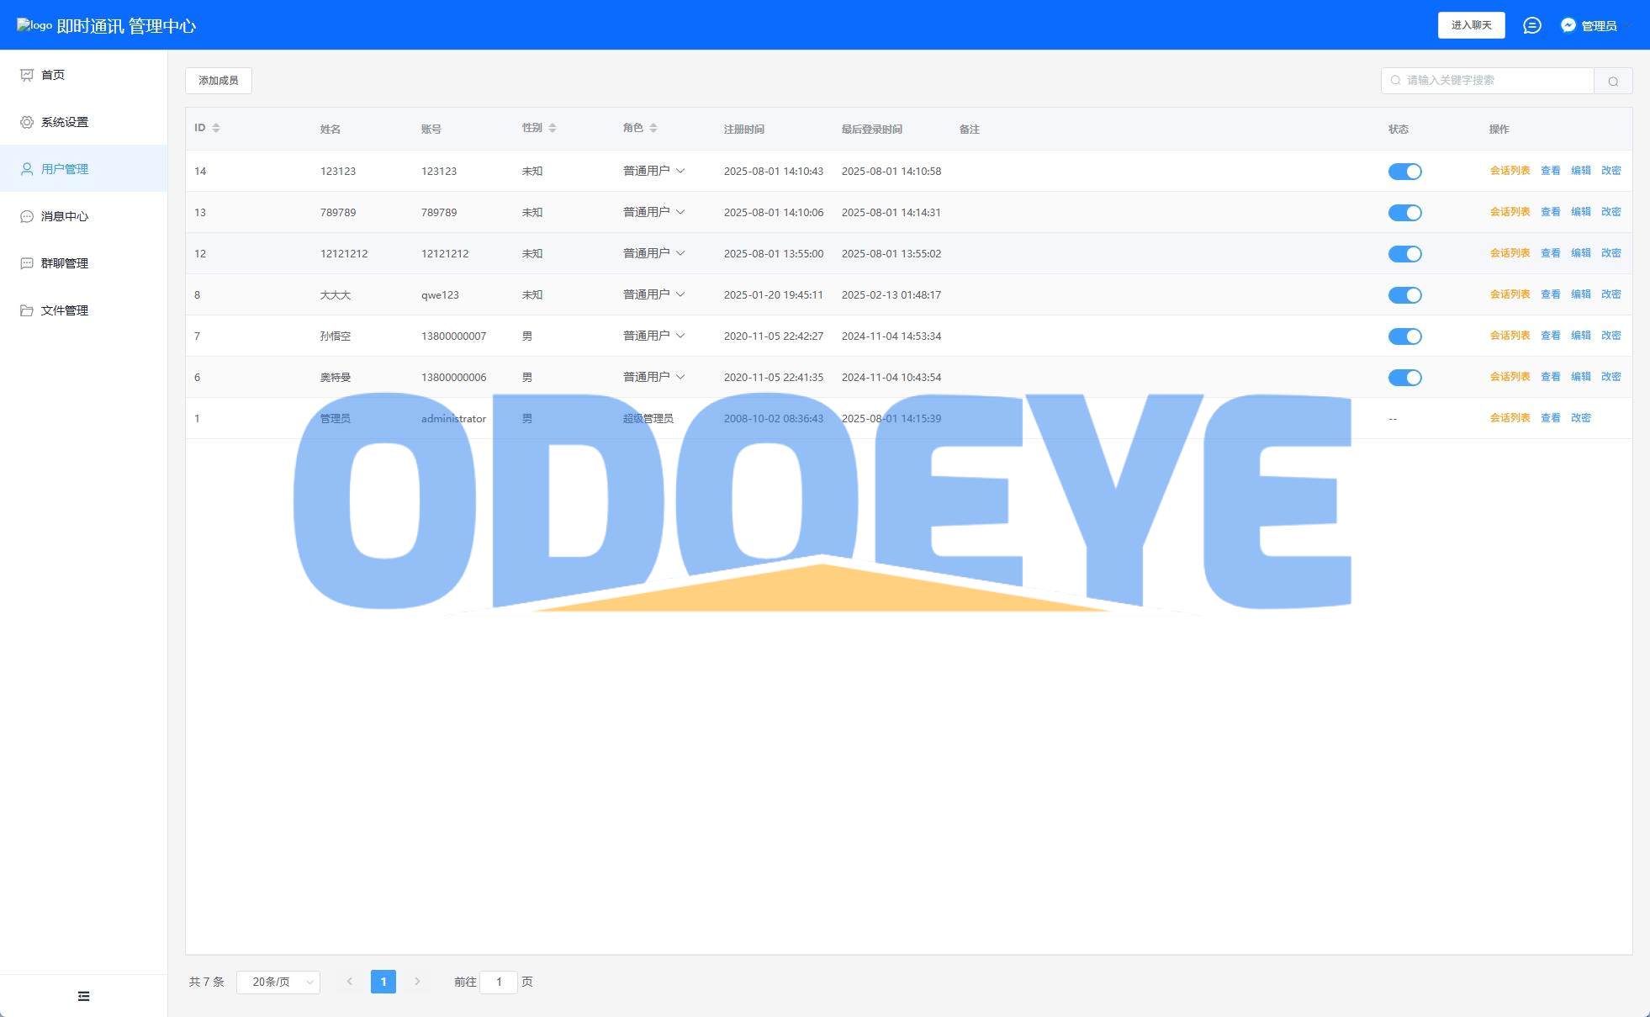Go to next page arrow
This screenshot has height=1017, width=1650.
coord(417,982)
